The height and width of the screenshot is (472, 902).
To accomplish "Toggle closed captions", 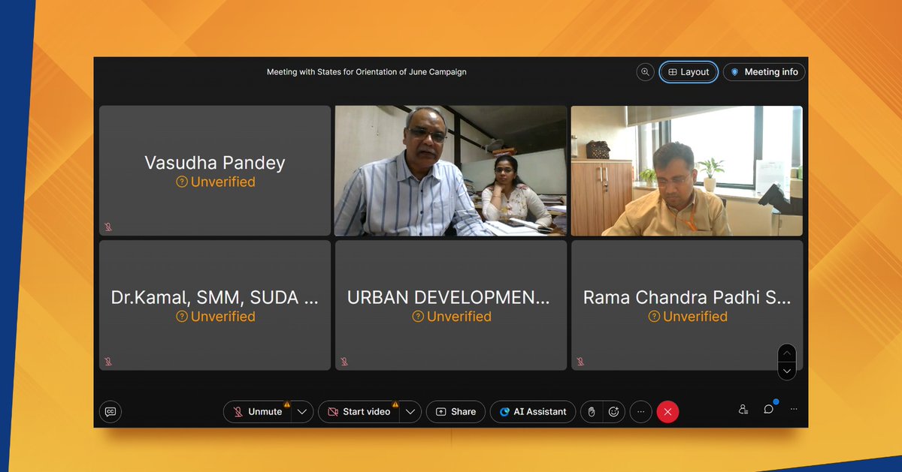I will [110, 411].
